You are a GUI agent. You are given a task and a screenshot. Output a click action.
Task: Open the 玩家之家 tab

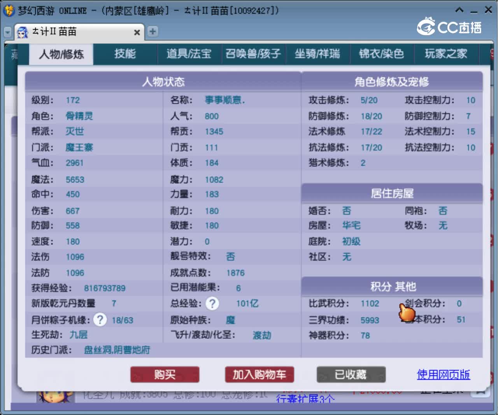pos(446,54)
